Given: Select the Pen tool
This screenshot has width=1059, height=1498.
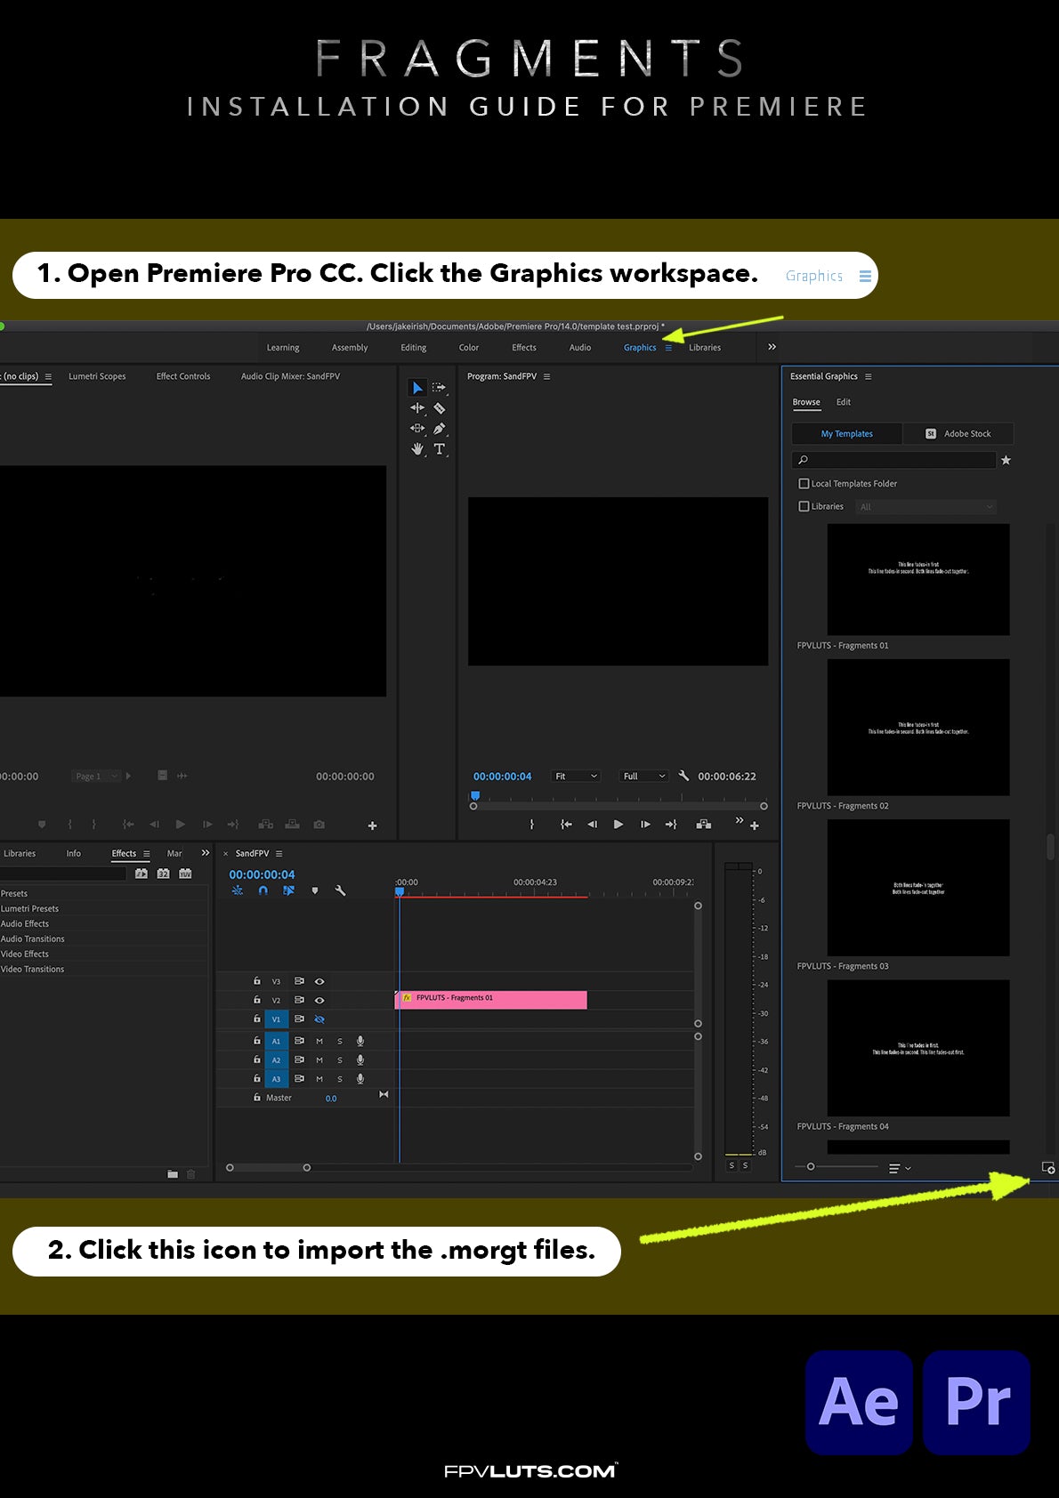Looking at the screenshot, I should 439,429.
